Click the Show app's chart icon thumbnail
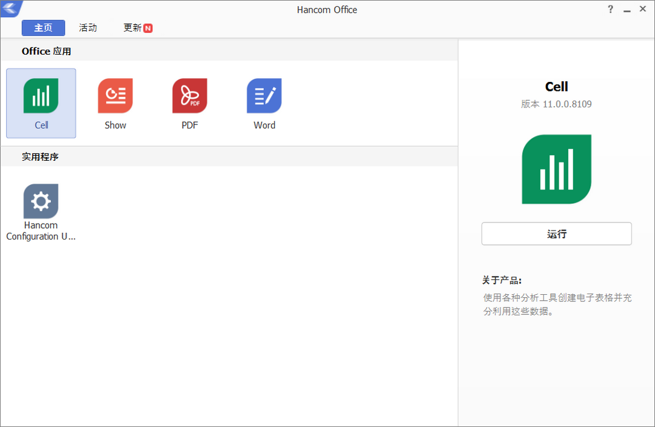The image size is (655, 427). [x=115, y=96]
